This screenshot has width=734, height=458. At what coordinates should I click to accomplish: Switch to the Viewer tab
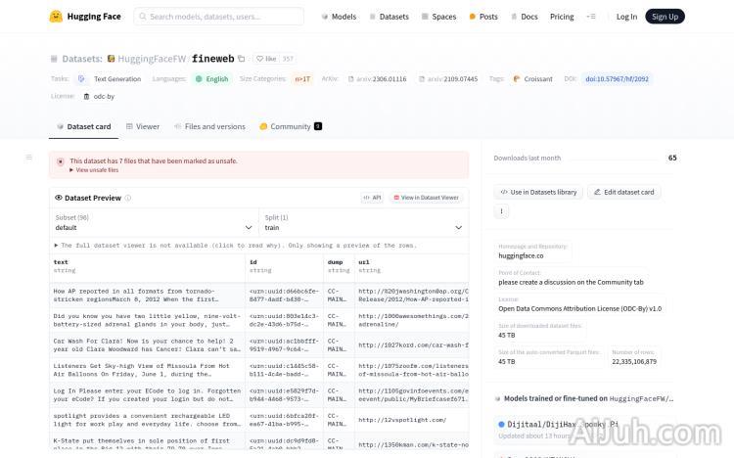tap(142, 126)
